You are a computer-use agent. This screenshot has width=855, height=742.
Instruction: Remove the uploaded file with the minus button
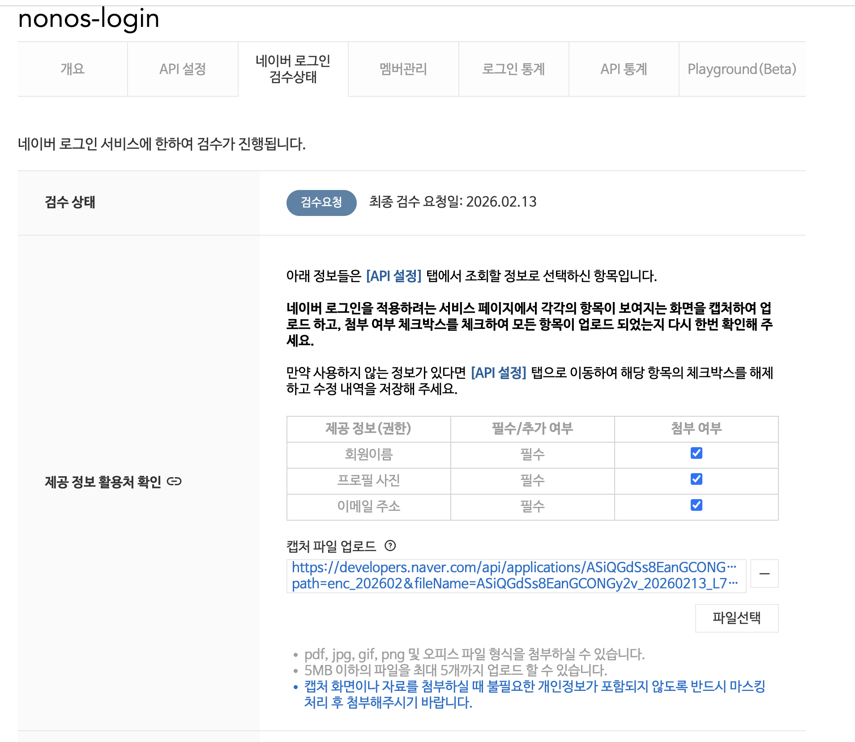pos(765,574)
